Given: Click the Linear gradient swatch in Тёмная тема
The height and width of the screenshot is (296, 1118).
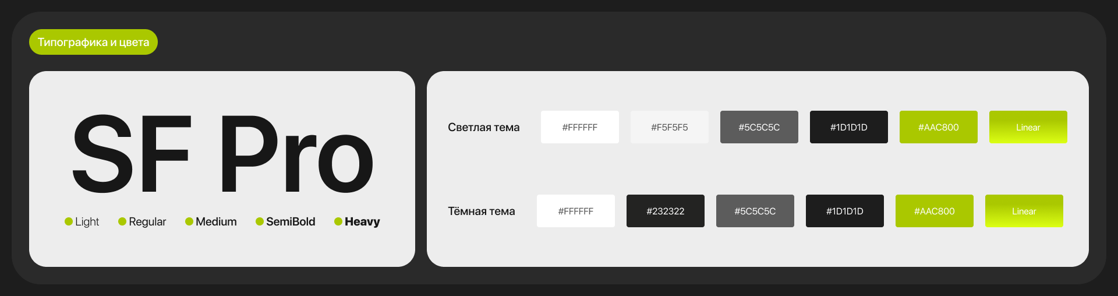Looking at the screenshot, I should (1024, 211).
